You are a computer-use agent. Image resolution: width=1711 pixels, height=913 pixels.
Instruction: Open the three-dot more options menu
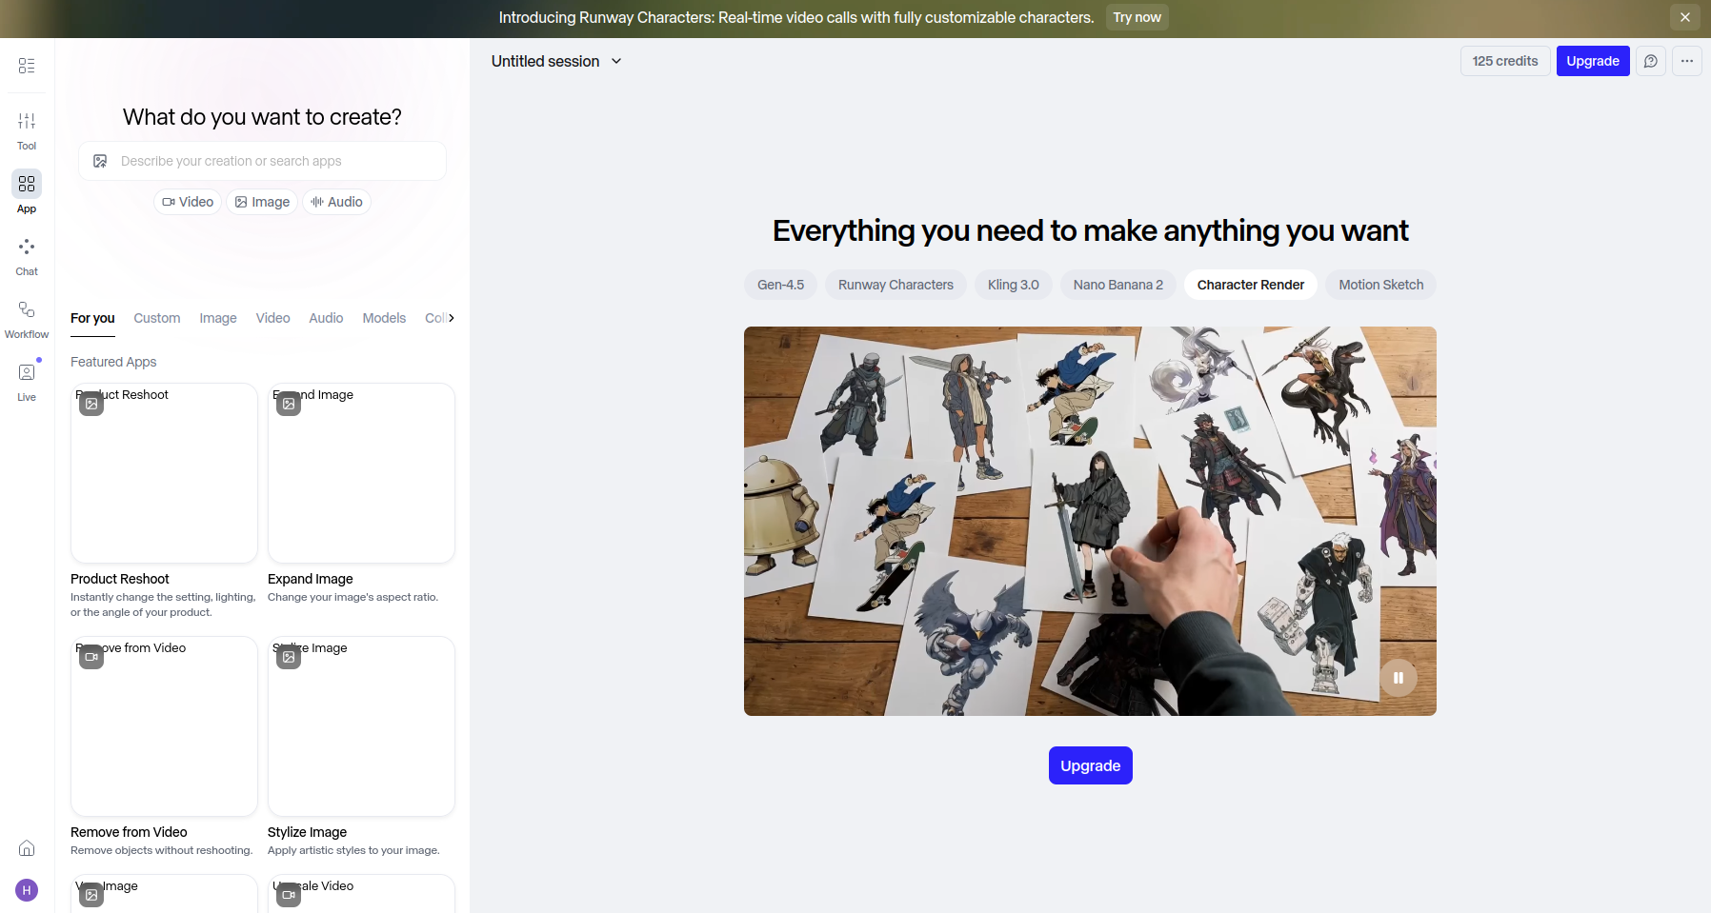pyautogui.click(x=1687, y=61)
